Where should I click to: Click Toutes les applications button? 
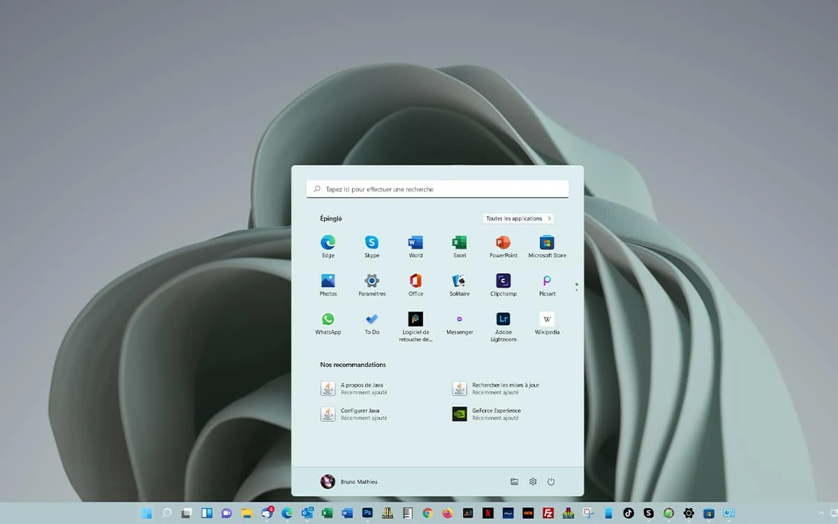coord(518,219)
